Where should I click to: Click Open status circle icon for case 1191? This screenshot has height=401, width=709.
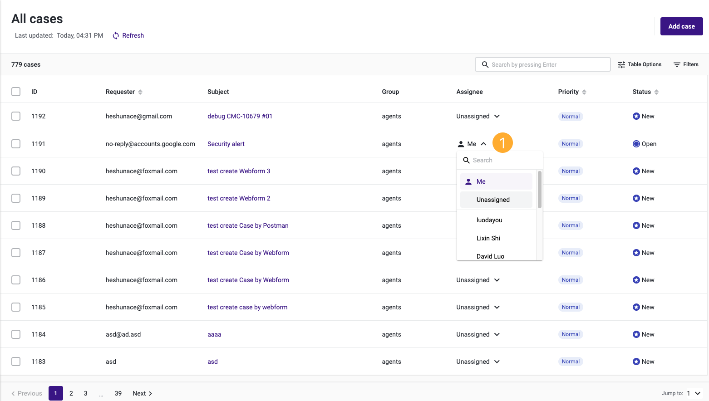636,144
